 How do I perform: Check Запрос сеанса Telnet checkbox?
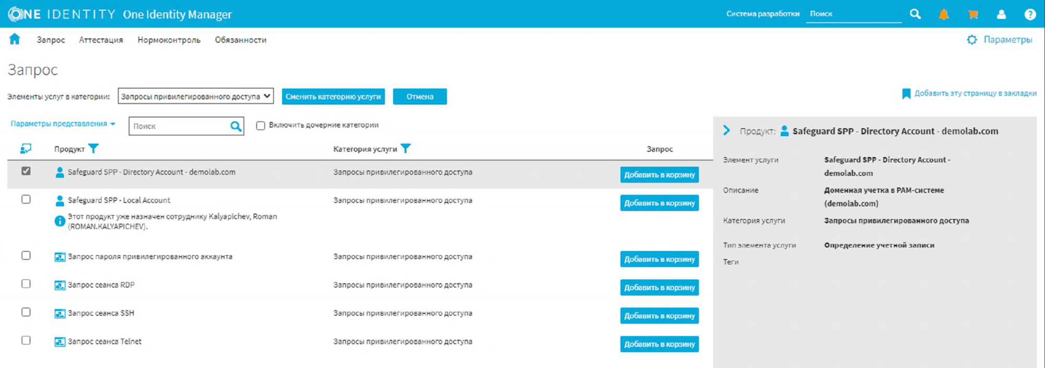pyautogui.click(x=26, y=340)
